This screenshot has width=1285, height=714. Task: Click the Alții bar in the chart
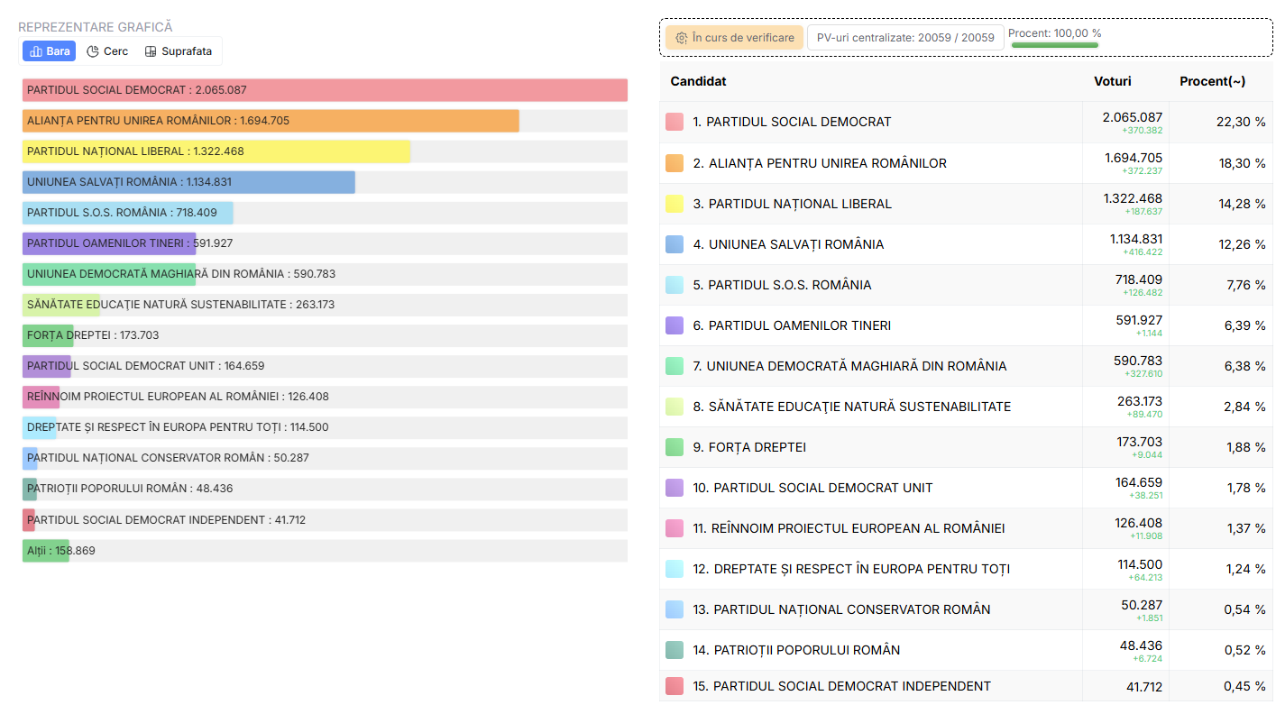click(x=45, y=551)
